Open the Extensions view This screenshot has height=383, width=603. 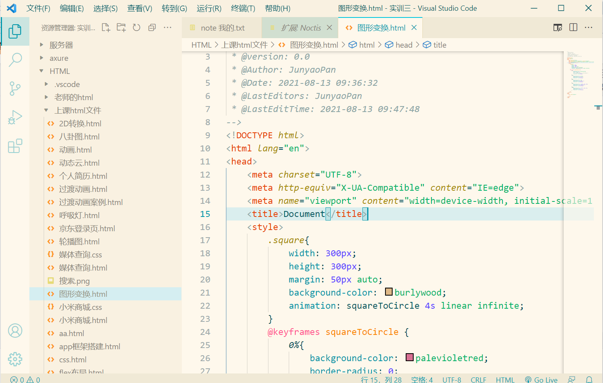[15, 146]
